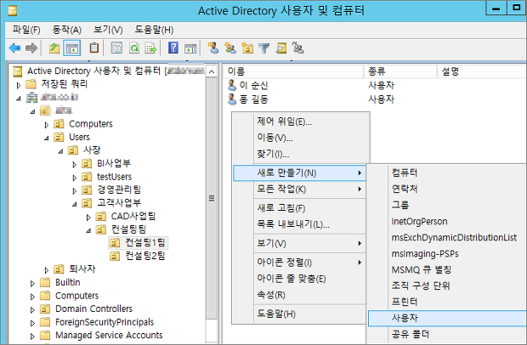Toggle the console tree show/hide icon
The height and width of the screenshot is (345, 527).
(72, 48)
